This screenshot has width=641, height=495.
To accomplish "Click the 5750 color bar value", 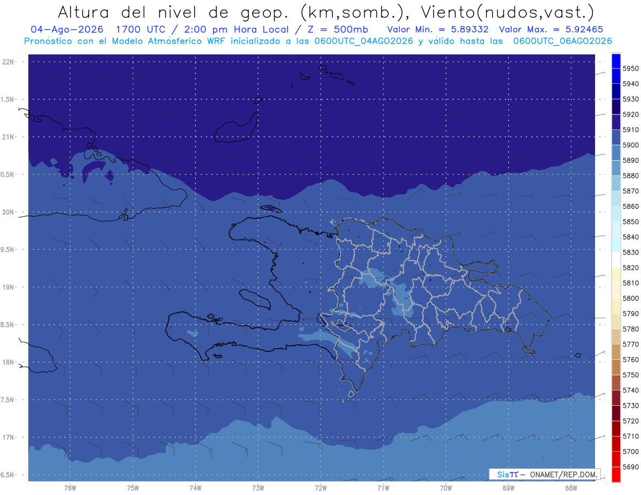I will 630,375.
